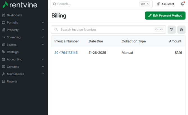Click the Manual collection type cell

127,53
